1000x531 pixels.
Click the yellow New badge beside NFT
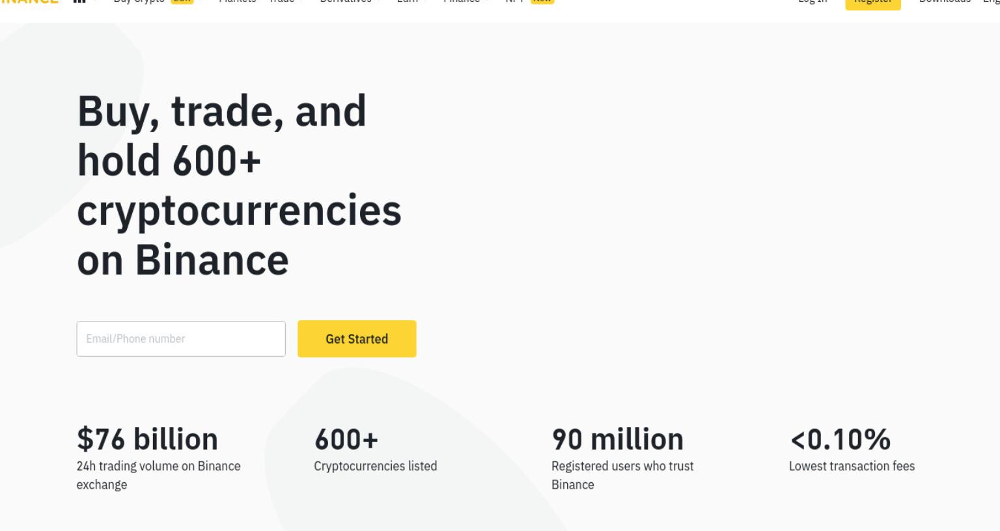tap(542, 2)
